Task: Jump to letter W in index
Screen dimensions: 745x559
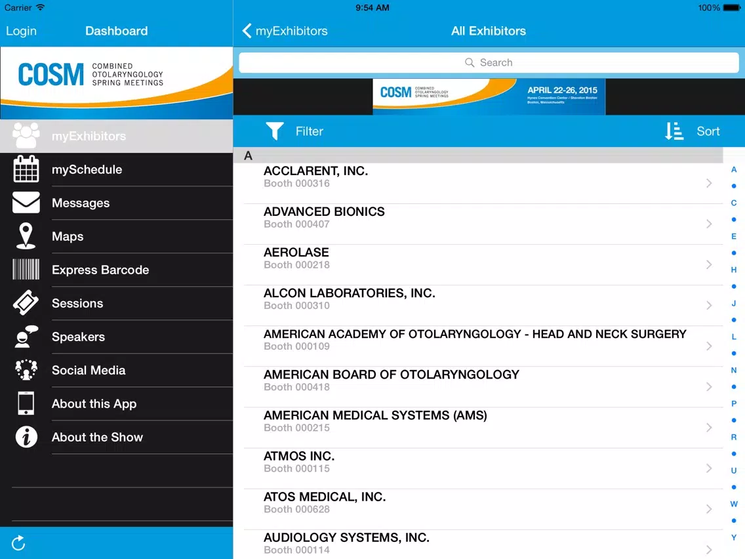Action: [x=734, y=504]
